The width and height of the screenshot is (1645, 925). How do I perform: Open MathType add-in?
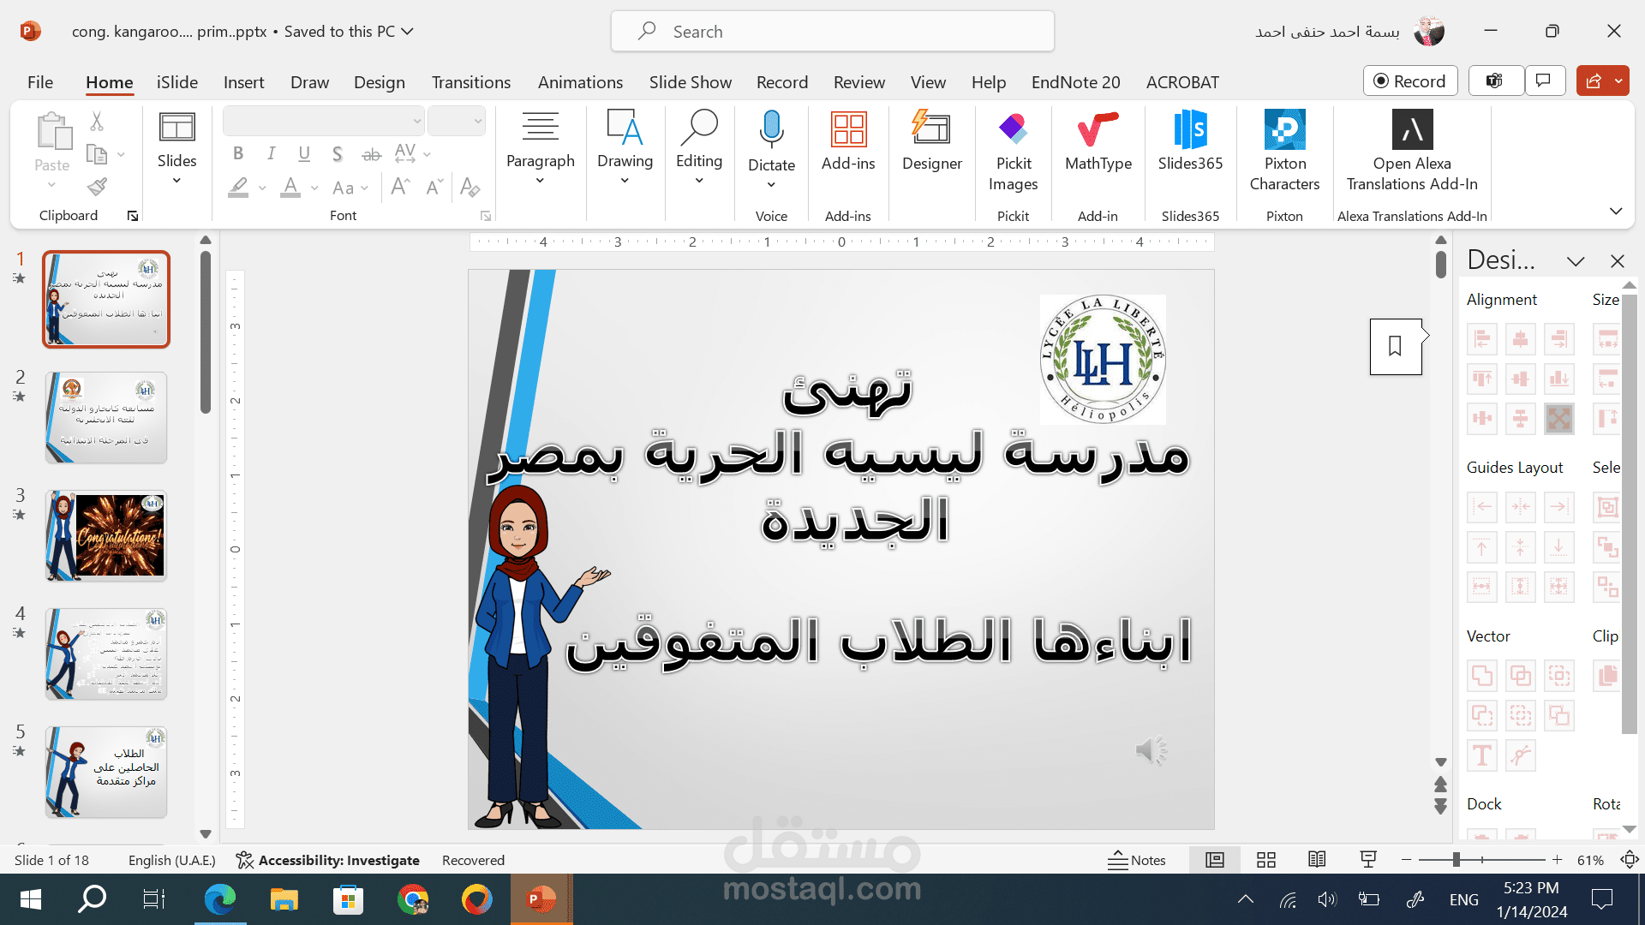point(1098,141)
